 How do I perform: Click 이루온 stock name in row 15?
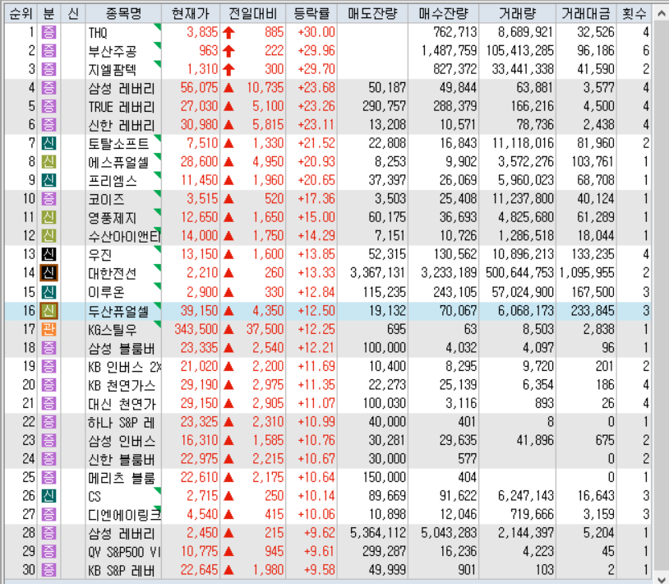pyautogui.click(x=106, y=293)
